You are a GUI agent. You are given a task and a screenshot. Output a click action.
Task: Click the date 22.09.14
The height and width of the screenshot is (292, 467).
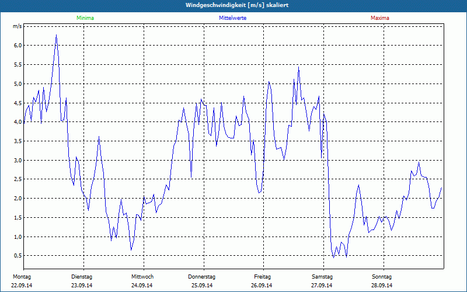[22, 286]
